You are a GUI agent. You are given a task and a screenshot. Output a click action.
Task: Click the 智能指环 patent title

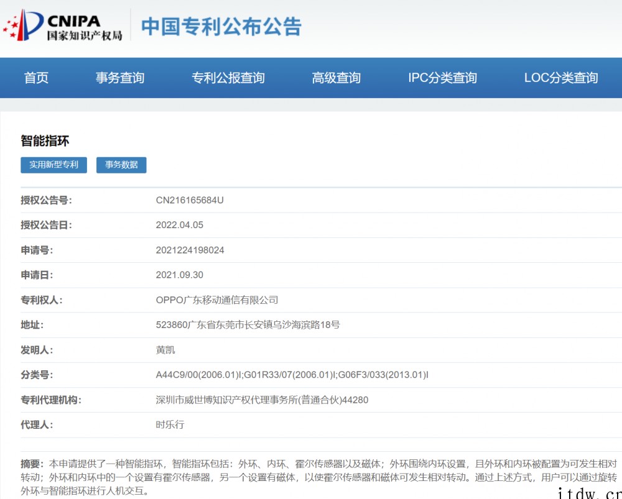click(45, 141)
